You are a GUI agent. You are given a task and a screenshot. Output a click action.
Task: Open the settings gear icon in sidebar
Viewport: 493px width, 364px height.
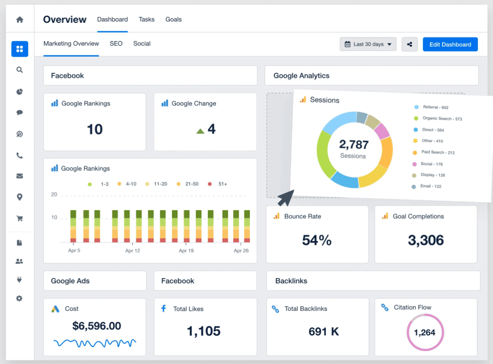point(20,298)
